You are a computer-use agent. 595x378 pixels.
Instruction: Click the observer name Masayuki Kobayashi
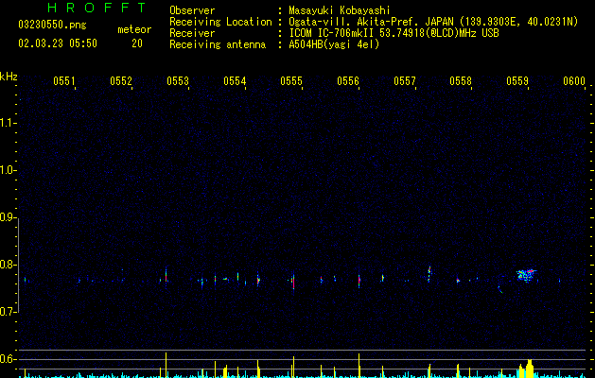pos(339,10)
